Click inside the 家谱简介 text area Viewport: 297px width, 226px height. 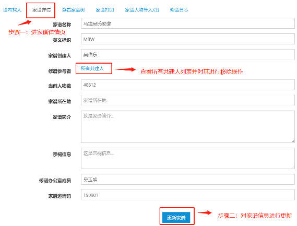188,126
